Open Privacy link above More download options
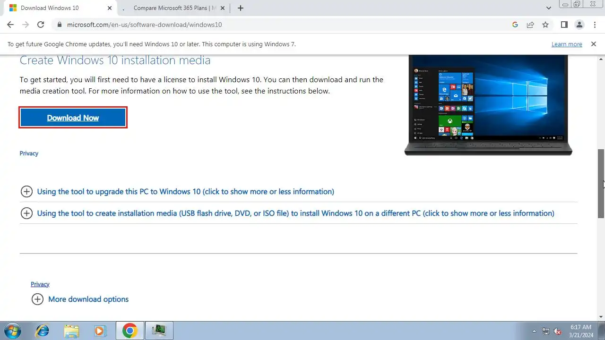The width and height of the screenshot is (605, 340). [40, 284]
